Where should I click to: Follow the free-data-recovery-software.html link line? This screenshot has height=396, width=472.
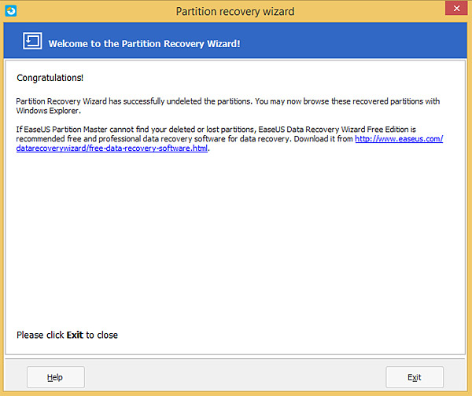point(112,148)
